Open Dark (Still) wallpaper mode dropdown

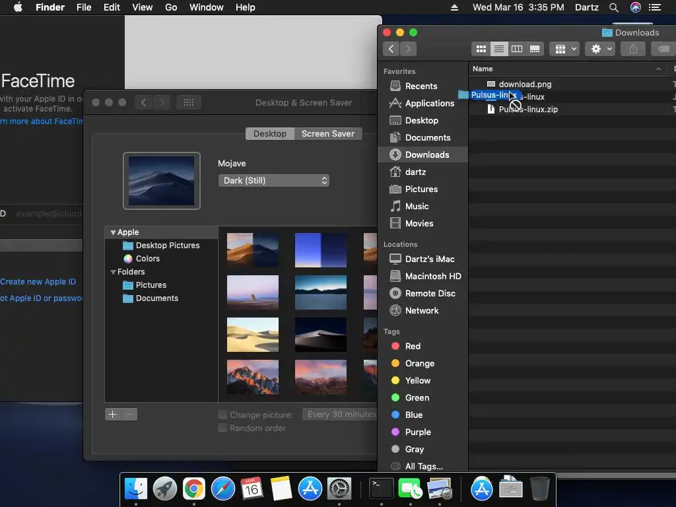point(274,180)
